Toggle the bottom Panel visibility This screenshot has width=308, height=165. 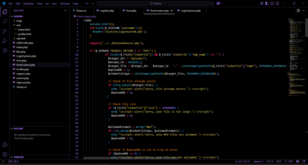pyautogui.click(x=272, y=3)
